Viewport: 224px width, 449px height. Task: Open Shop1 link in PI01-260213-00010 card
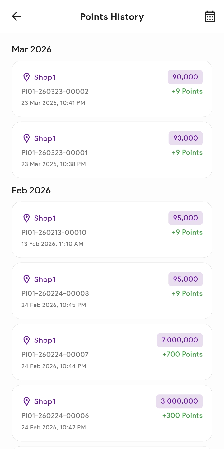[45, 218]
